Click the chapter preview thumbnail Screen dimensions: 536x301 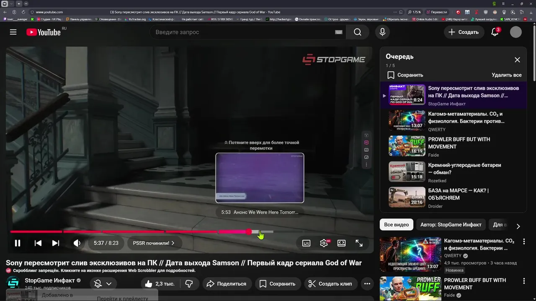pyautogui.click(x=260, y=178)
